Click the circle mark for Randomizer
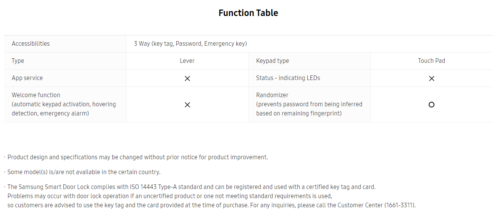The width and height of the screenshot is (497, 213). 431,104
